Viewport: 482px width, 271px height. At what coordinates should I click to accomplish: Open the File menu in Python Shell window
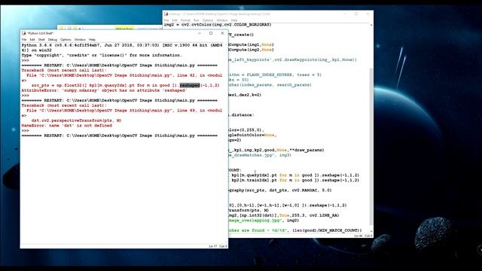[x=24, y=40]
